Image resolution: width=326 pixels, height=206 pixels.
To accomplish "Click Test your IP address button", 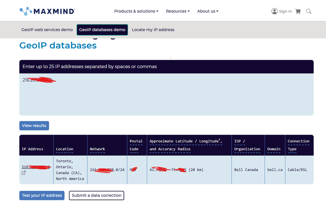I will coord(42,195).
